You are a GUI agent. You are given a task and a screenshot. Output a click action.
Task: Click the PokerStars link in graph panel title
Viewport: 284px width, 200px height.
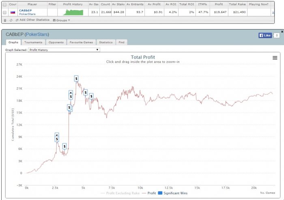(x=37, y=34)
